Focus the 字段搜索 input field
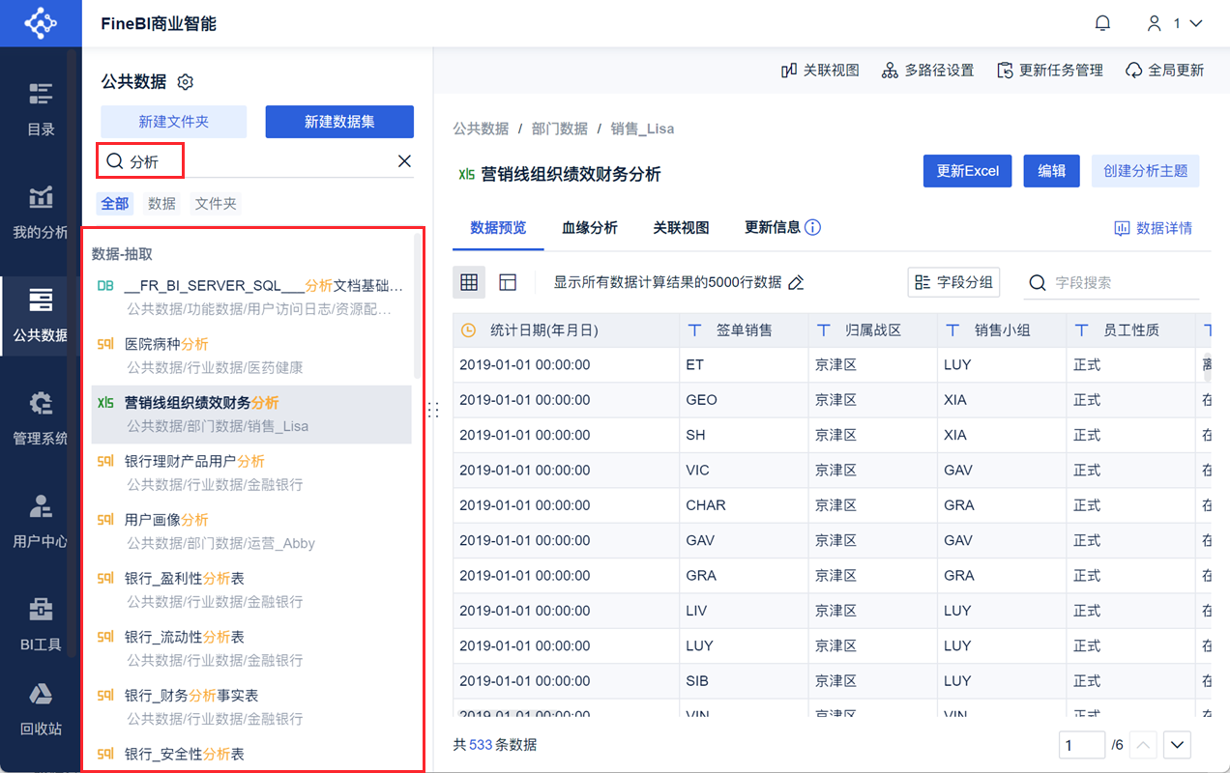The width and height of the screenshot is (1230, 773). point(1112,283)
